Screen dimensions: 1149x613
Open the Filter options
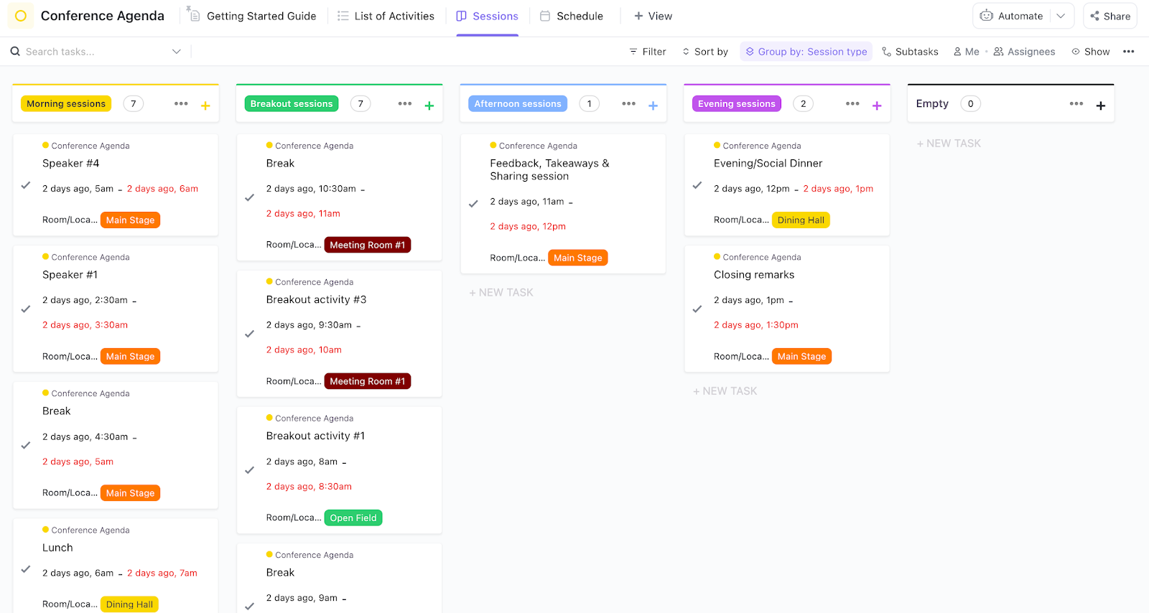(648, 52)
